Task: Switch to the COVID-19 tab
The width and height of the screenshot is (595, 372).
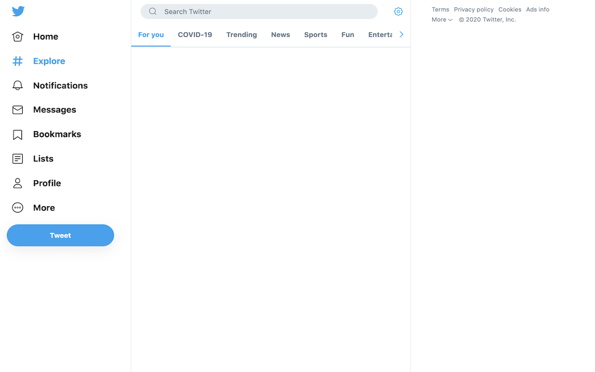Action: (195, 35)
